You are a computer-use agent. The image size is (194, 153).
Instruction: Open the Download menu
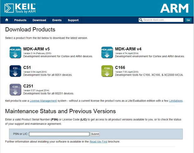(39, 20)
